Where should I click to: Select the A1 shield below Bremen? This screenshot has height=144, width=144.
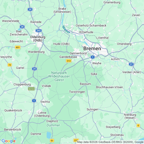[x=93, y=57]
